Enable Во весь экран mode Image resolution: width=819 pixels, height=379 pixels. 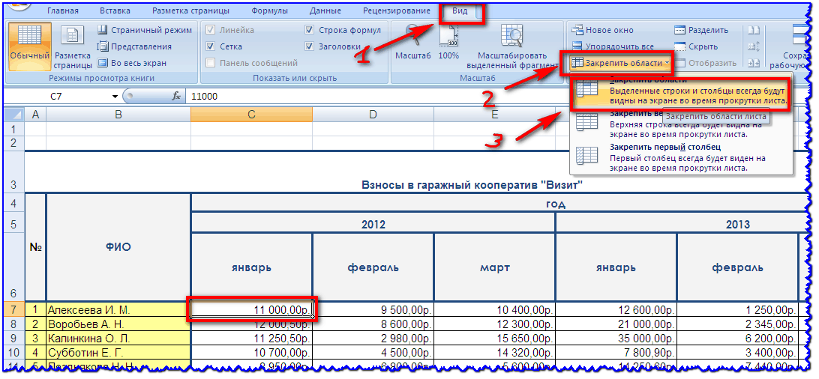pyautogui.click(x=103, y=63)
